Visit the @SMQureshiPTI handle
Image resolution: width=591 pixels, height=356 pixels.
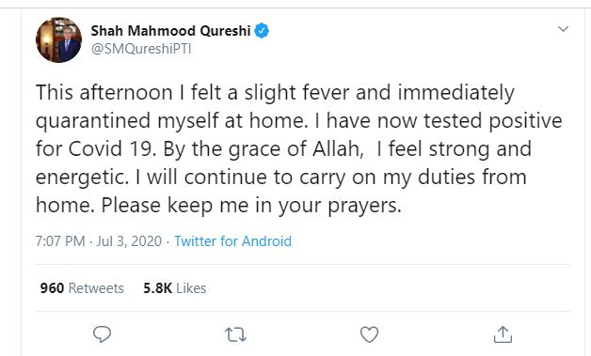click(x=141, y=49)
